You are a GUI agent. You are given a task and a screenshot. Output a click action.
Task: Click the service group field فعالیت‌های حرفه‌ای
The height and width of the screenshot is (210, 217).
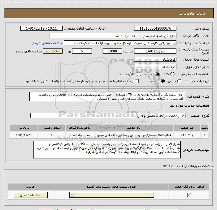[x=108, y=116]
